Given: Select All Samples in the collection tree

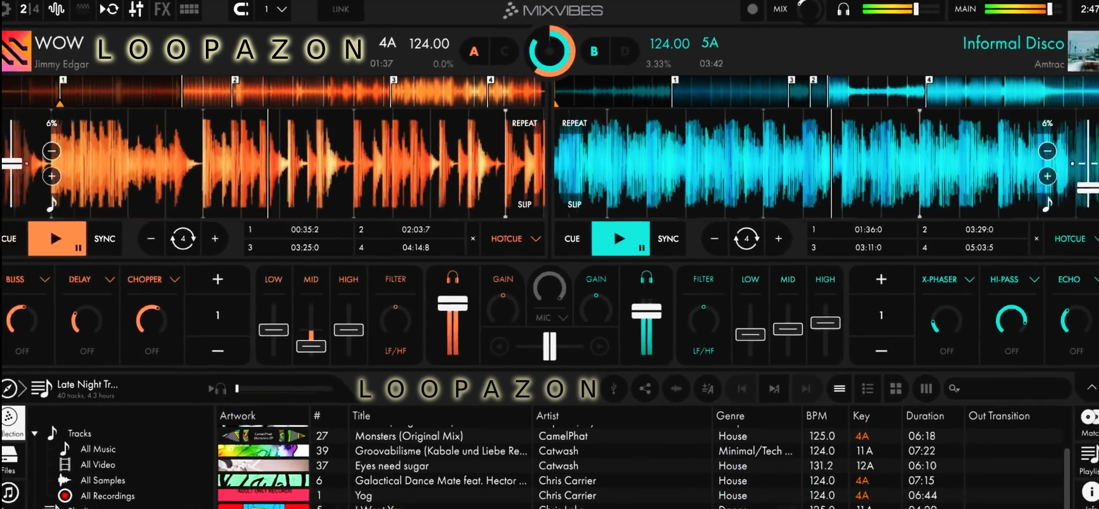Looking at the screenshot, I should pos(103,480).
